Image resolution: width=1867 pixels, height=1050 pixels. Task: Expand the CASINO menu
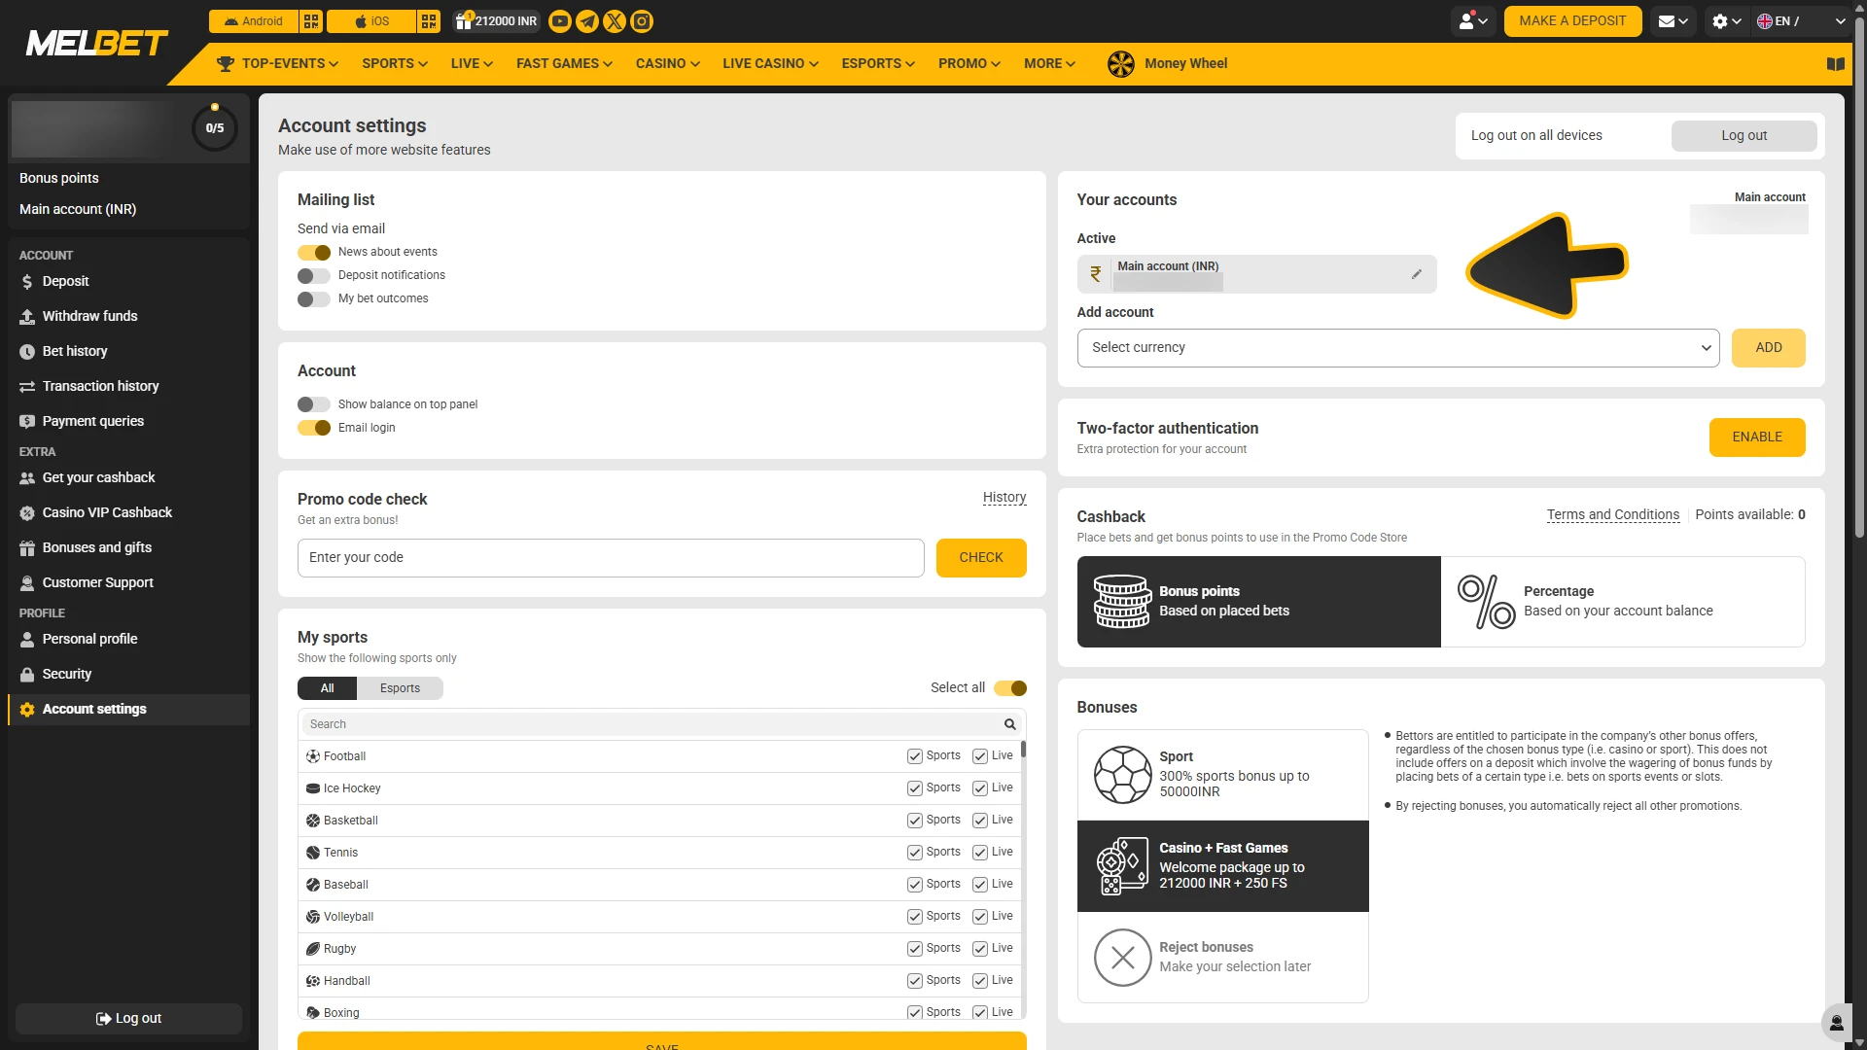pyautogui.click(x=668, y=64)
